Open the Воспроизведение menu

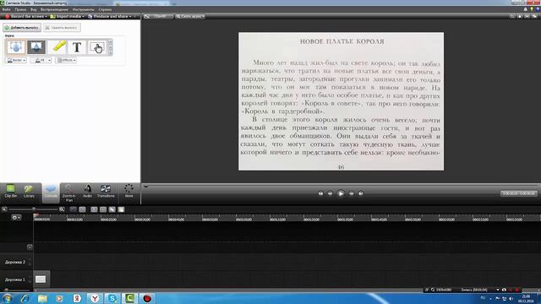[x=54, y=9]
